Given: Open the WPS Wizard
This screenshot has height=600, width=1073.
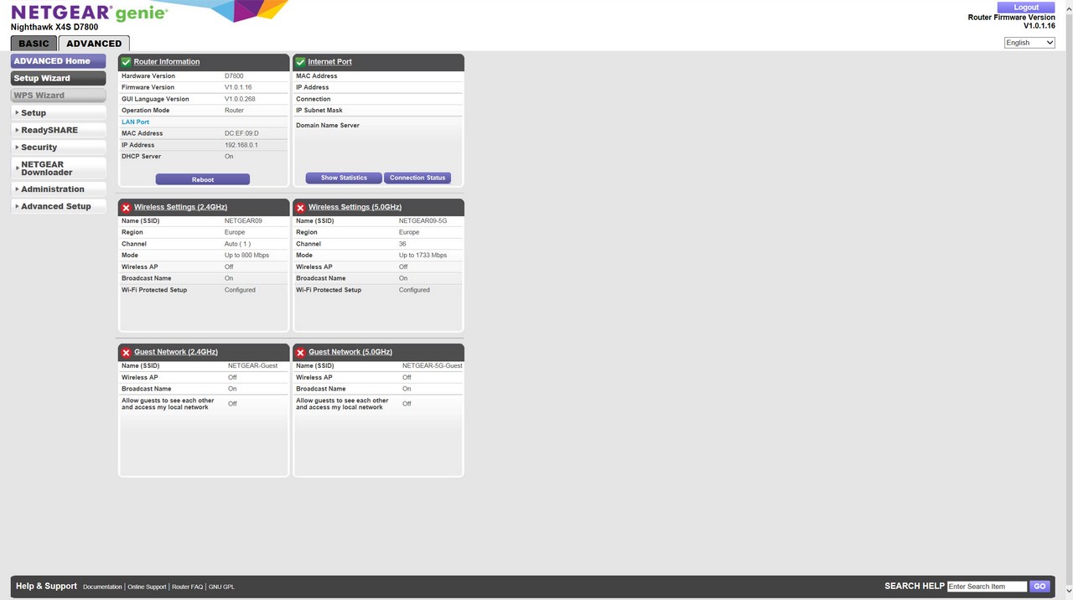Looking at the screenshot, I should click(59, 96).
